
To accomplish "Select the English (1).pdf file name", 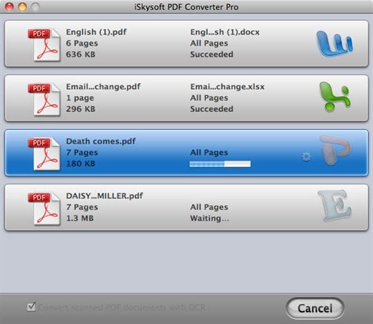I will (96, 32).
